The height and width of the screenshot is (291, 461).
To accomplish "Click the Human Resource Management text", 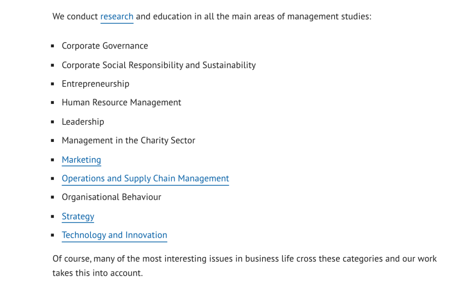I will [x=121, y=103].
